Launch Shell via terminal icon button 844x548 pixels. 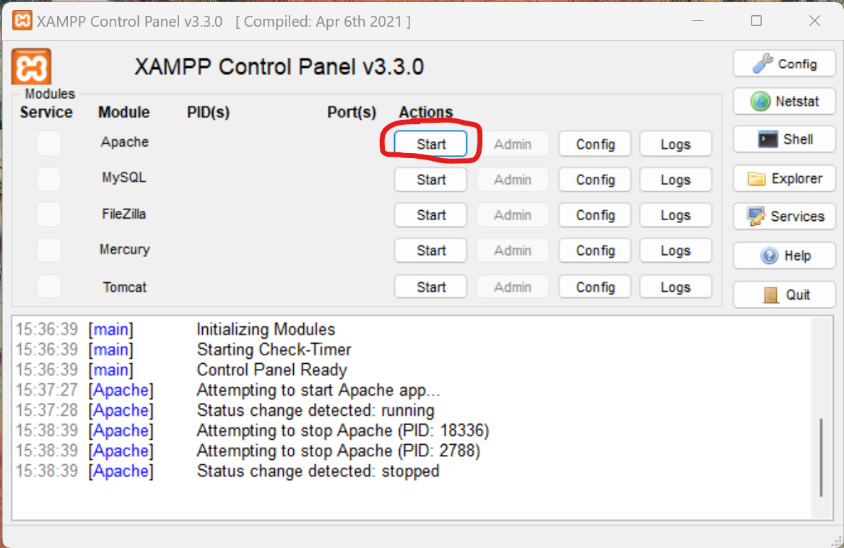pos(785,139)
